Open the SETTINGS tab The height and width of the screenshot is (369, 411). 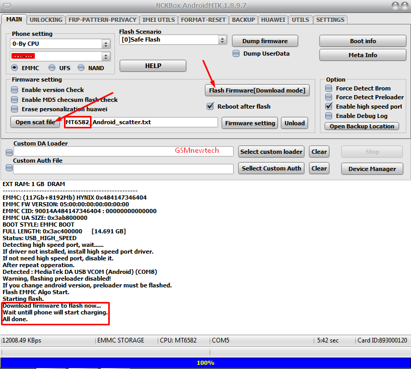pyautogui.click(x=330, y=20)
